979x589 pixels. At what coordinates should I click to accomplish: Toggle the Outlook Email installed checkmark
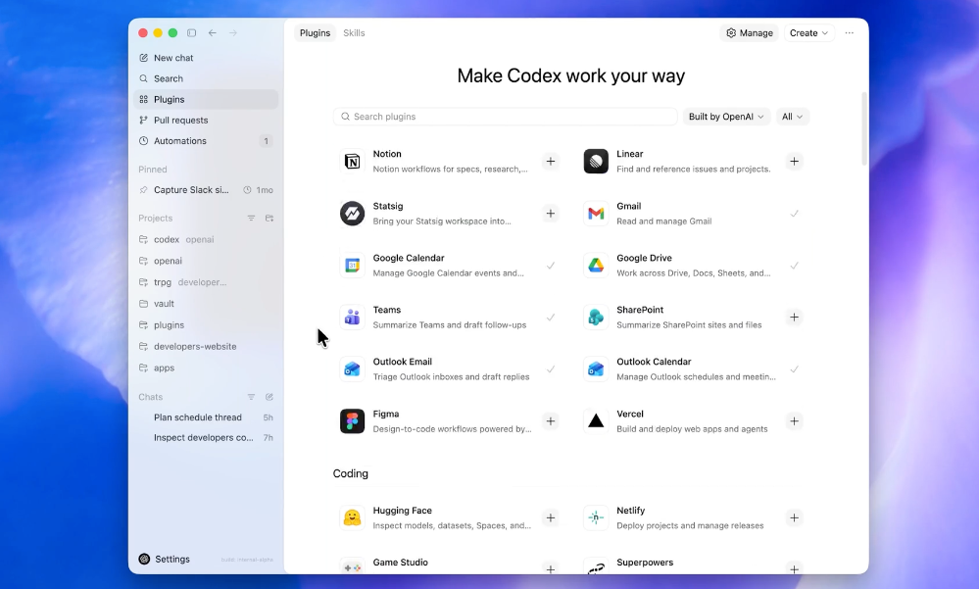(551, 369)
